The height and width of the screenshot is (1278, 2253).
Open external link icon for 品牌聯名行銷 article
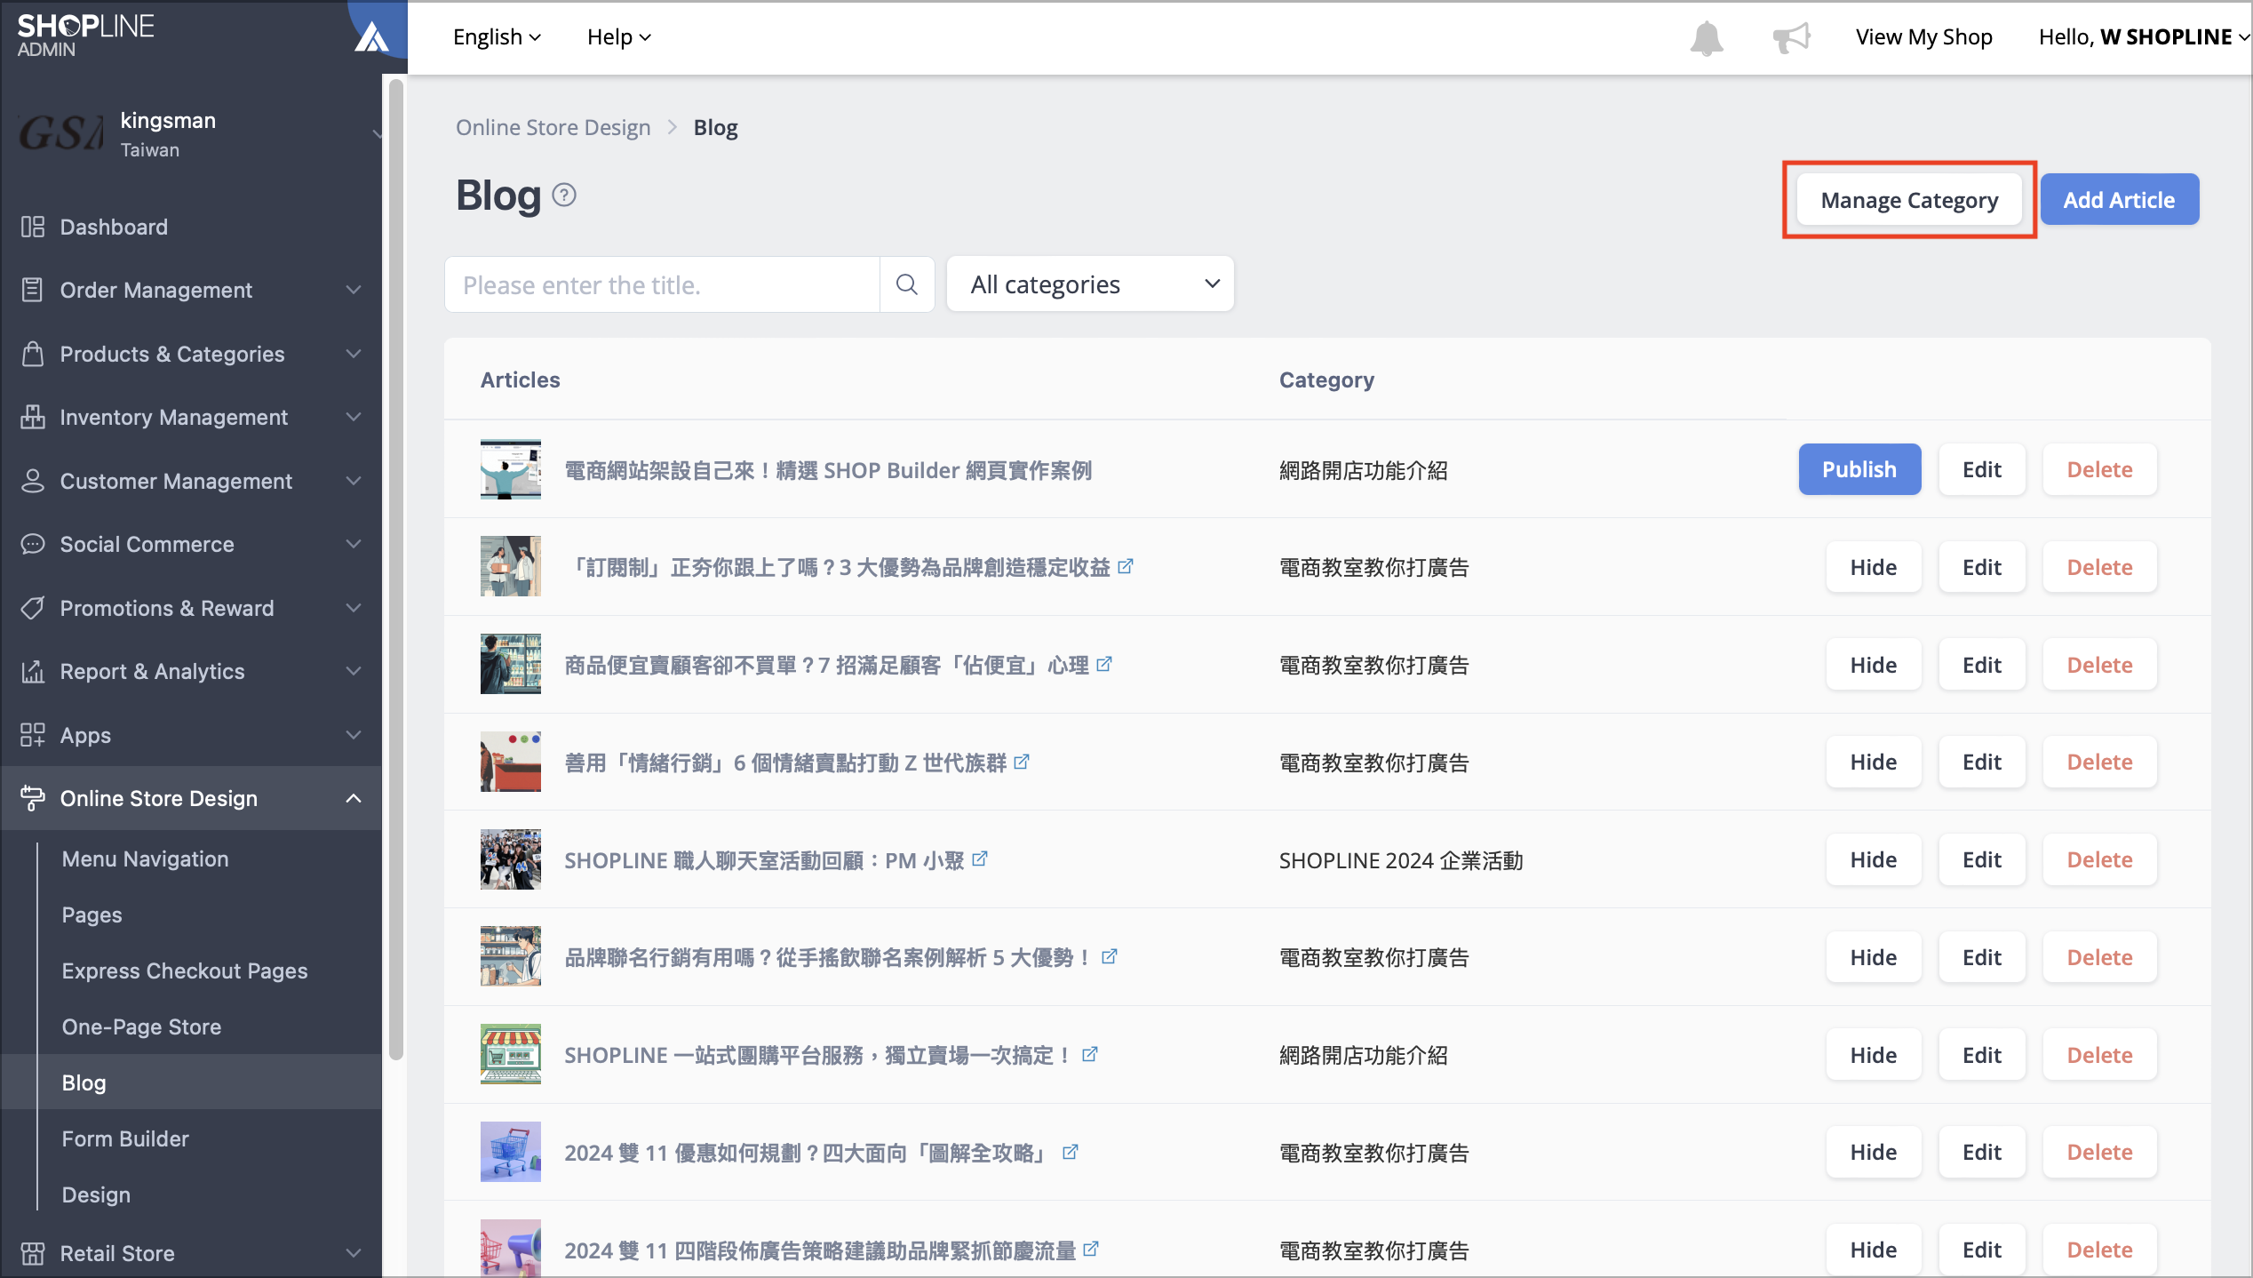pyautogui.click(x=1110, y=956)
